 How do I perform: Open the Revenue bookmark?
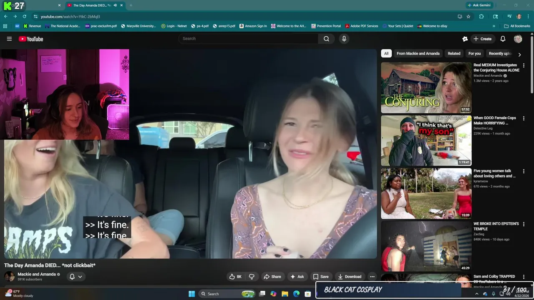32,26
